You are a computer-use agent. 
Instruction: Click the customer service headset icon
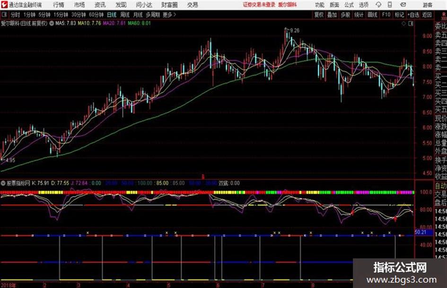coord(378,5)
